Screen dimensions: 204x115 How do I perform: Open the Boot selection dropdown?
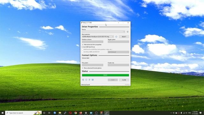tap(98, 37)
